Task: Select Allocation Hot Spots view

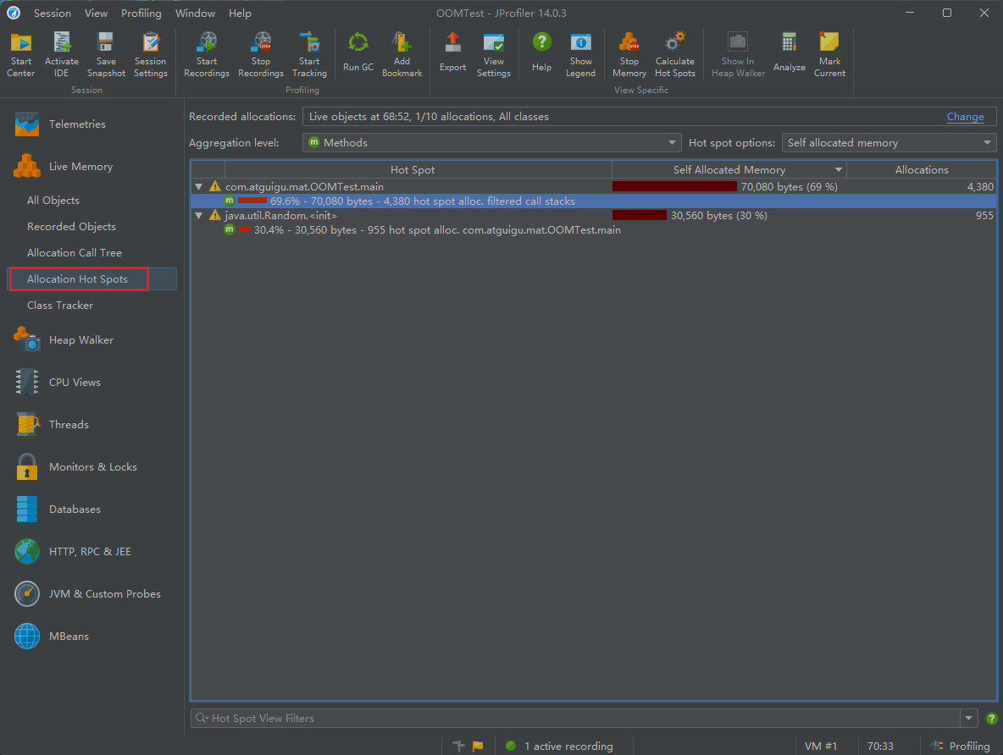Action: 77,278
